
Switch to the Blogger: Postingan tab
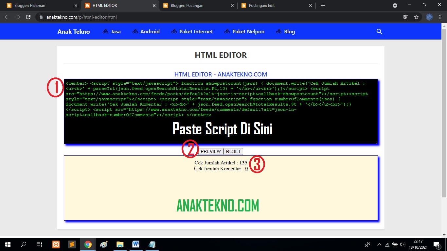198,6
